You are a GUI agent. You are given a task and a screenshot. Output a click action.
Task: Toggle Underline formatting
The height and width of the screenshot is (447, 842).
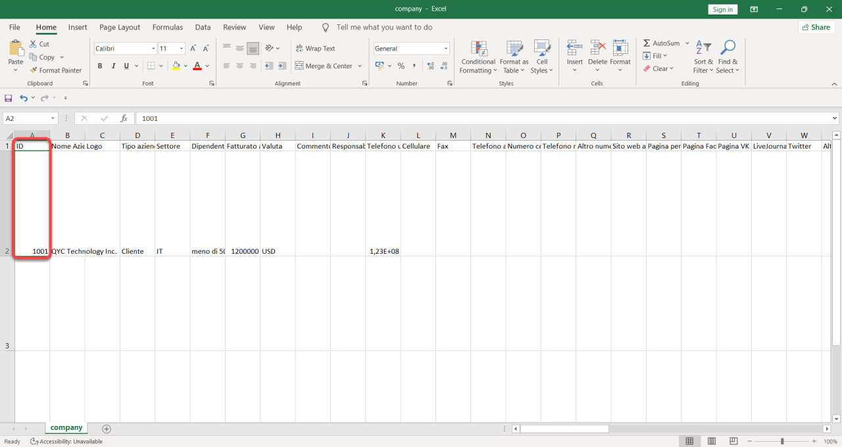(126, 66)
